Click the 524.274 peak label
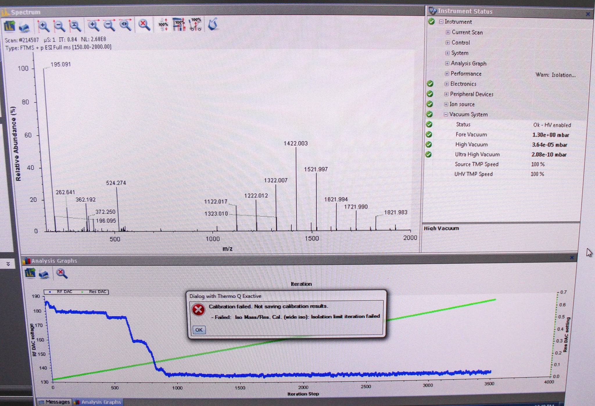This screenshot has width=595, height=406. [116, 183]
